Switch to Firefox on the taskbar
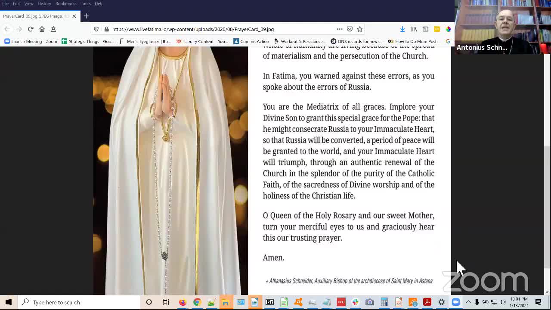The image size is (551, 310). click(x=183, y=302)
